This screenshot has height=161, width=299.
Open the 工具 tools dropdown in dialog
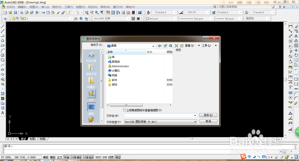coord(216,45)
